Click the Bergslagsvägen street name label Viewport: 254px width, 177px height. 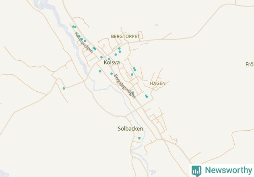(x=124, y=86)
